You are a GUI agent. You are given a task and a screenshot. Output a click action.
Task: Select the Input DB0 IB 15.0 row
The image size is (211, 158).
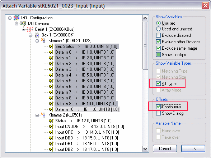87,138
